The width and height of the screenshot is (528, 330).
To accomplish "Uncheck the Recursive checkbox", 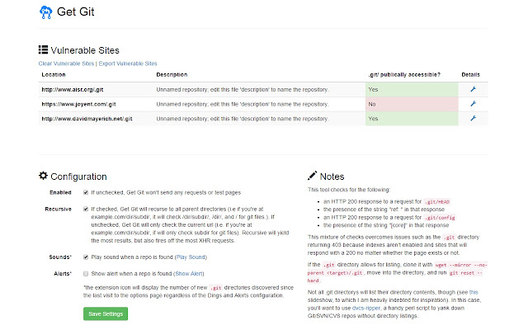I will [x=86, y=209].
